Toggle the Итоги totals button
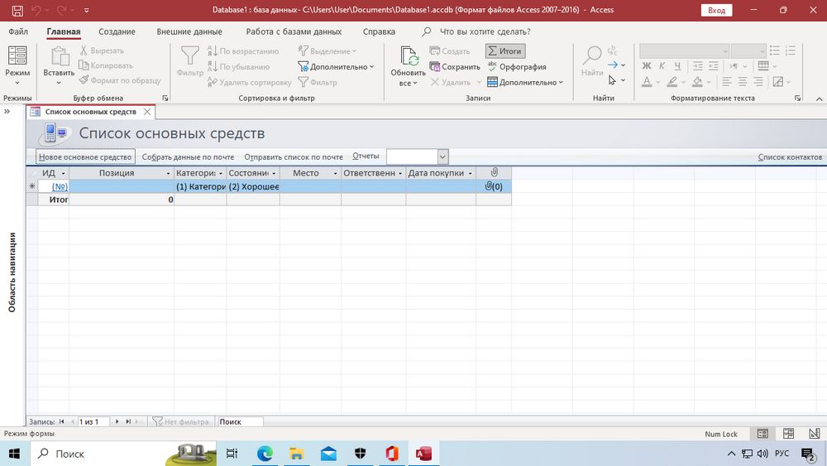This screenshot has height=466, width=827. tap(505, 51)
